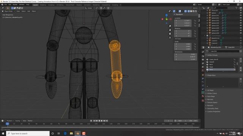Click the timeline current frame marker
Viewport: 243px width, 136px height.
(x=7, y=124)
